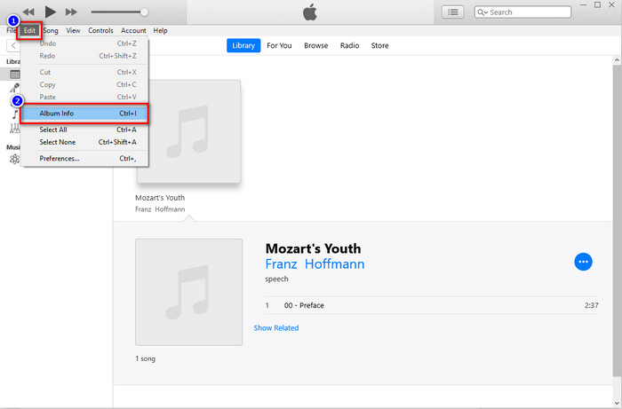Switch to the Library tab
Viewport: 622px width, 409px height.
click(x=243, y=45)
